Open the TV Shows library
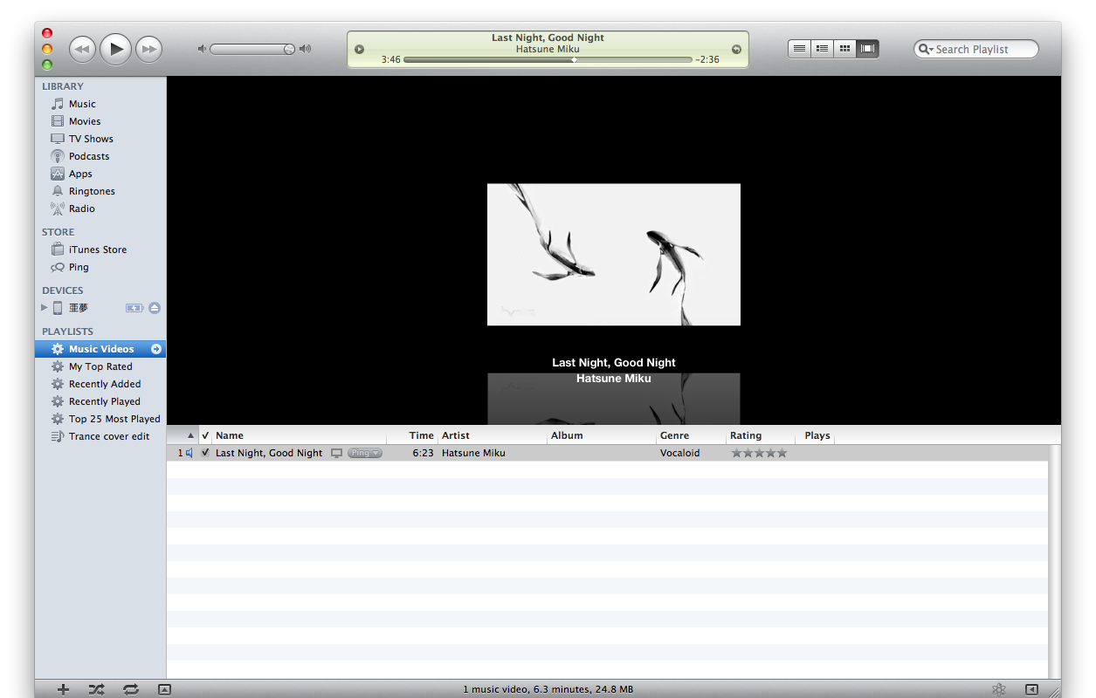Viewport: 1096px width, 698px height. (91, 139)
